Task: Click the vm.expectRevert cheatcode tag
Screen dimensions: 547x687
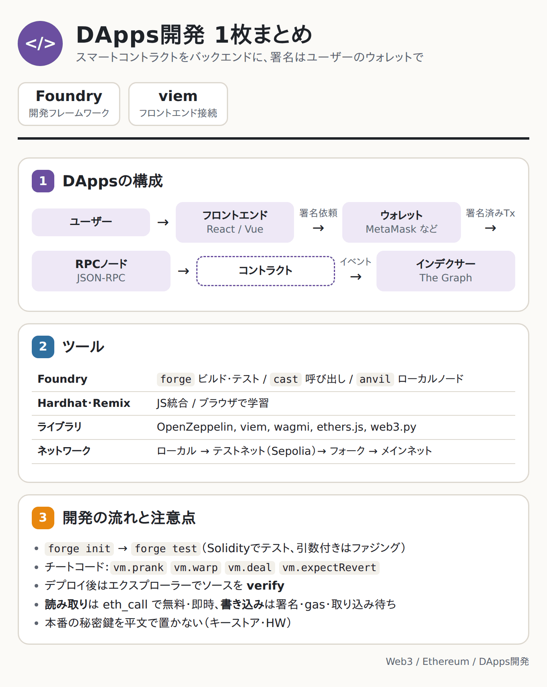Action: (329, 567)
